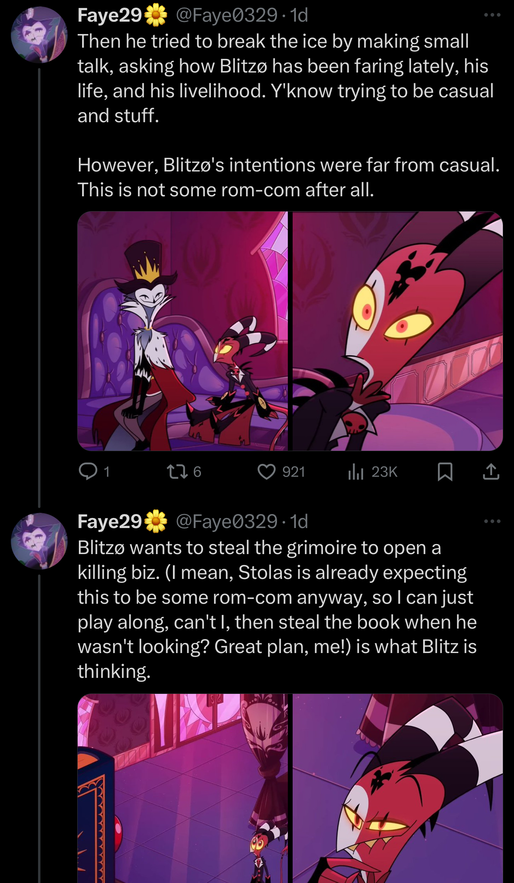This screenshot has width=514, height=883.
Task: Open three-dot menu on first tweet
Action: coord(492,15)
